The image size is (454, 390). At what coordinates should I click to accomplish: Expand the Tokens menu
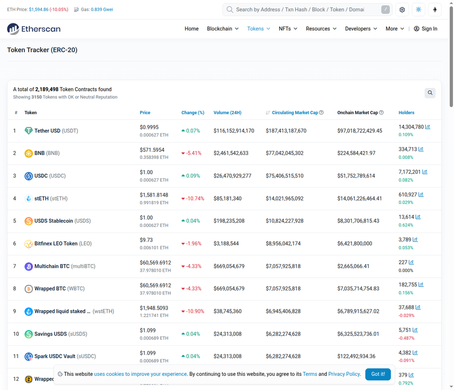pyautogui.click(x=259, y=28)
